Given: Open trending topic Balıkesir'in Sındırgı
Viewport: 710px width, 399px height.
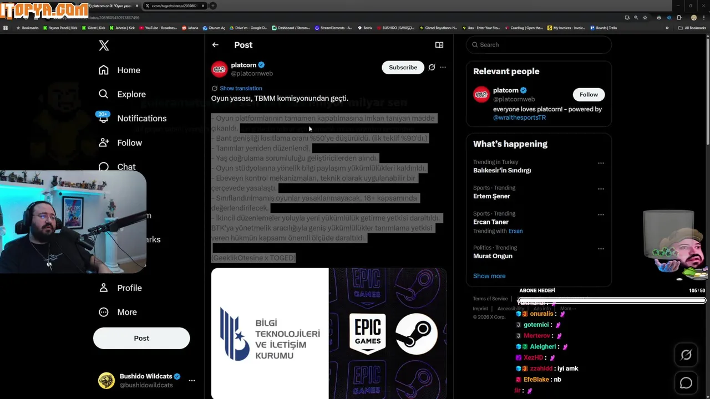Looking at the screenshot, I should pos(502,170).
